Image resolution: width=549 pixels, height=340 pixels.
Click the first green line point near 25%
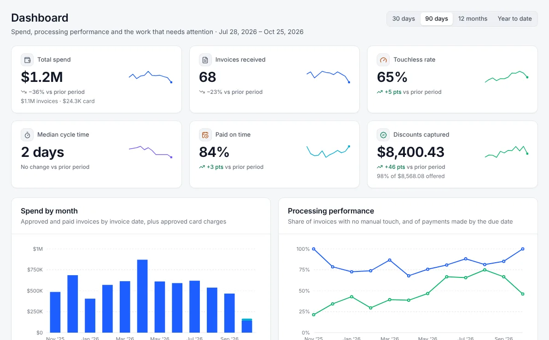click(313, 315)
